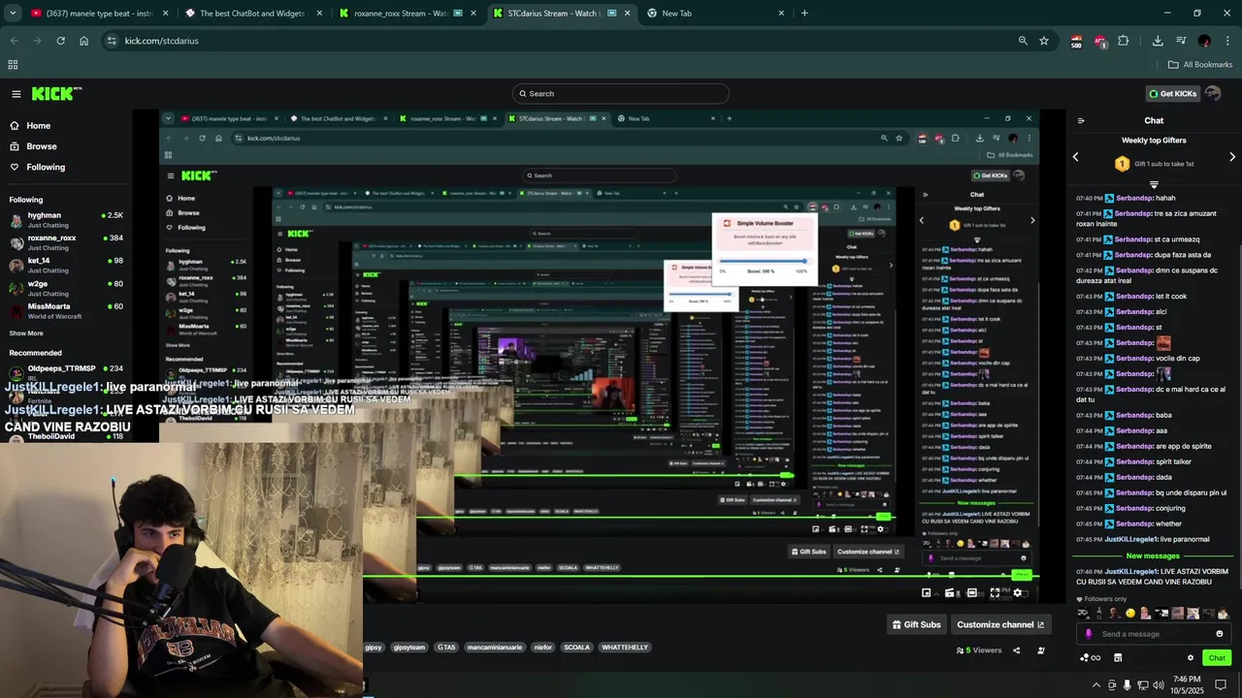1242x698 pixels.
Task: Open Chrome media controls icon
Action: coord(1181,41)
